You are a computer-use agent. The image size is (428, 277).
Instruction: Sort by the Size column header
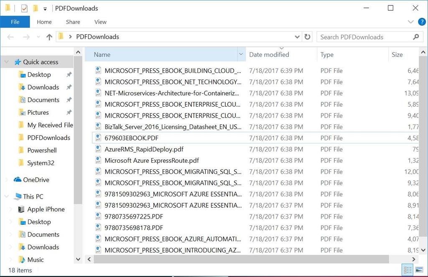[x=403, y=55]
